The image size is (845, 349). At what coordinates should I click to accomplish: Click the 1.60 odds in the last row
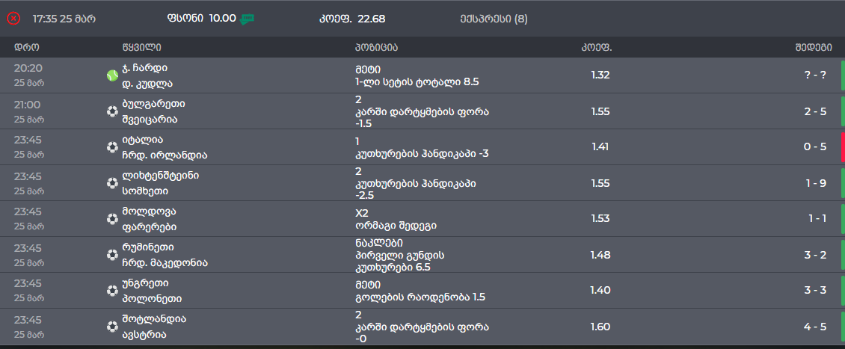600,327
